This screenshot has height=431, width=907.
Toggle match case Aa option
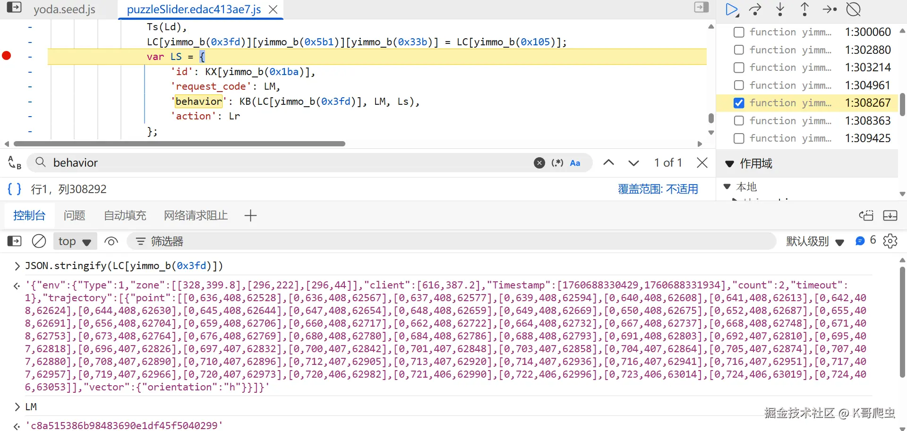(x=575, y=163)
